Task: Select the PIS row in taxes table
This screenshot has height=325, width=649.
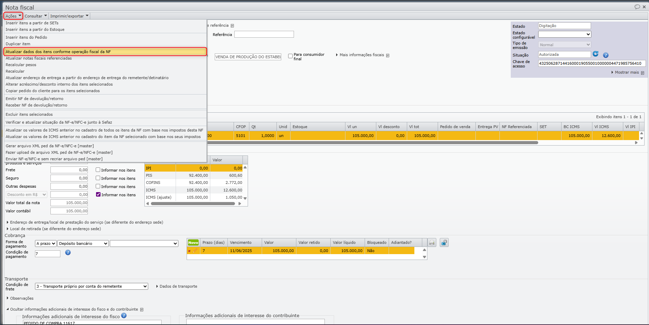Action: [x=194, y=175]
